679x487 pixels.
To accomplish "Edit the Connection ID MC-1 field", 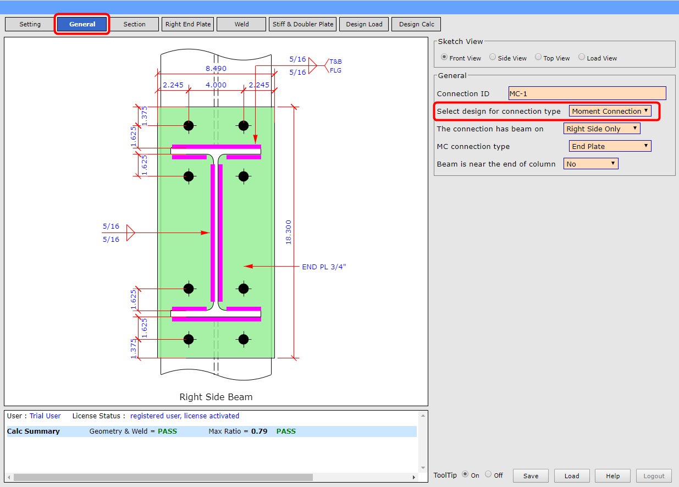I will [587, 93].
